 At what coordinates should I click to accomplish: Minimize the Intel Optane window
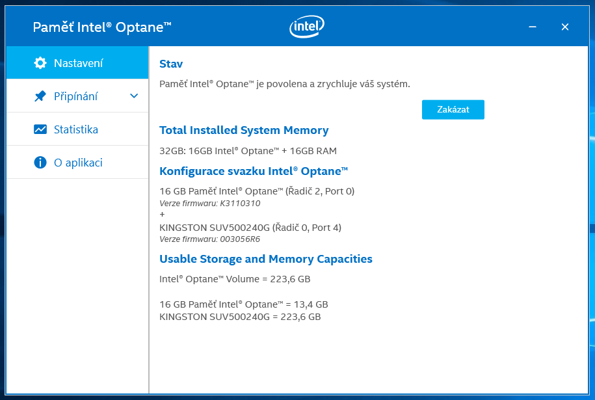pyautogui.click(x=533, y=27)
